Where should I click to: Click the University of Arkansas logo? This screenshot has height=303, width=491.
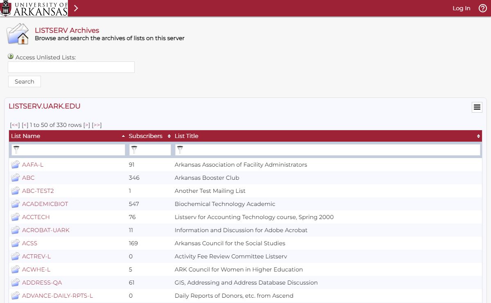[x=34, y=8]
